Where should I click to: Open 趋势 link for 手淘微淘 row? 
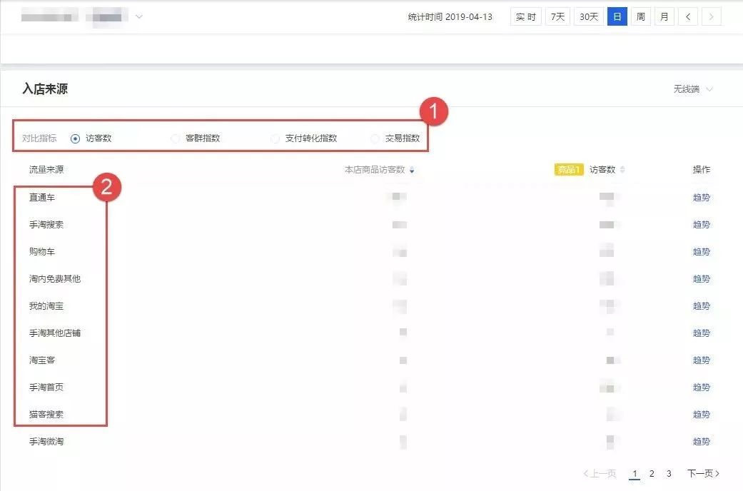pos(701,441)
